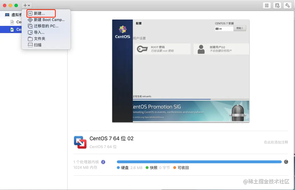Click the processor info icon
This screenshot has width=295, height=190.
pos(103,162)
